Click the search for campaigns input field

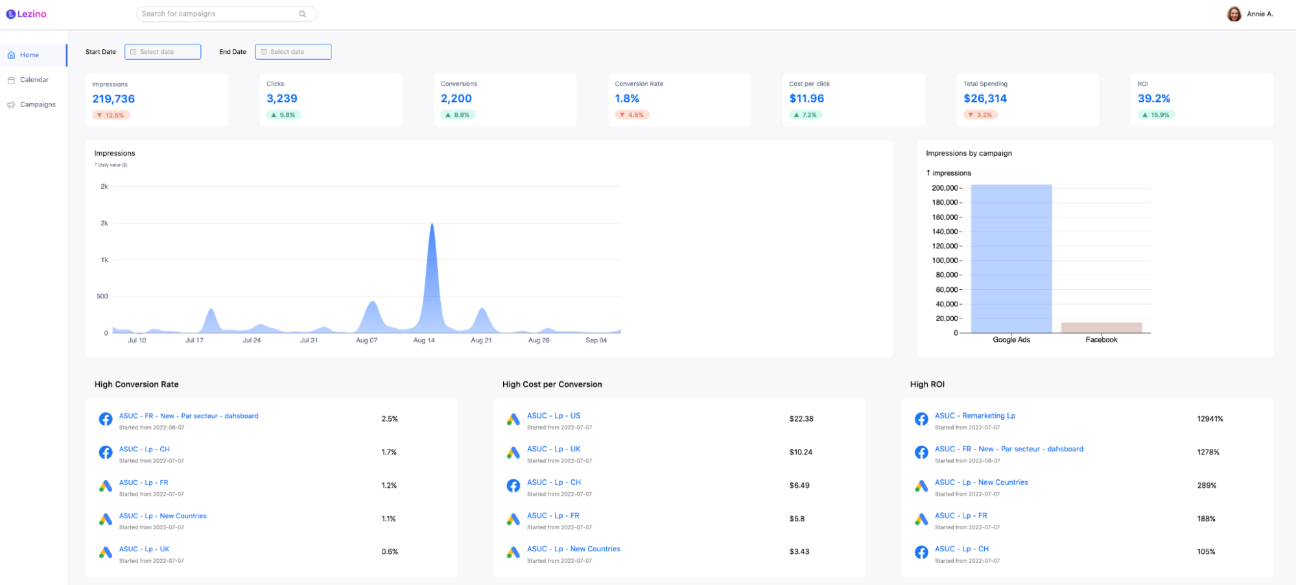(x=214, y=14)
